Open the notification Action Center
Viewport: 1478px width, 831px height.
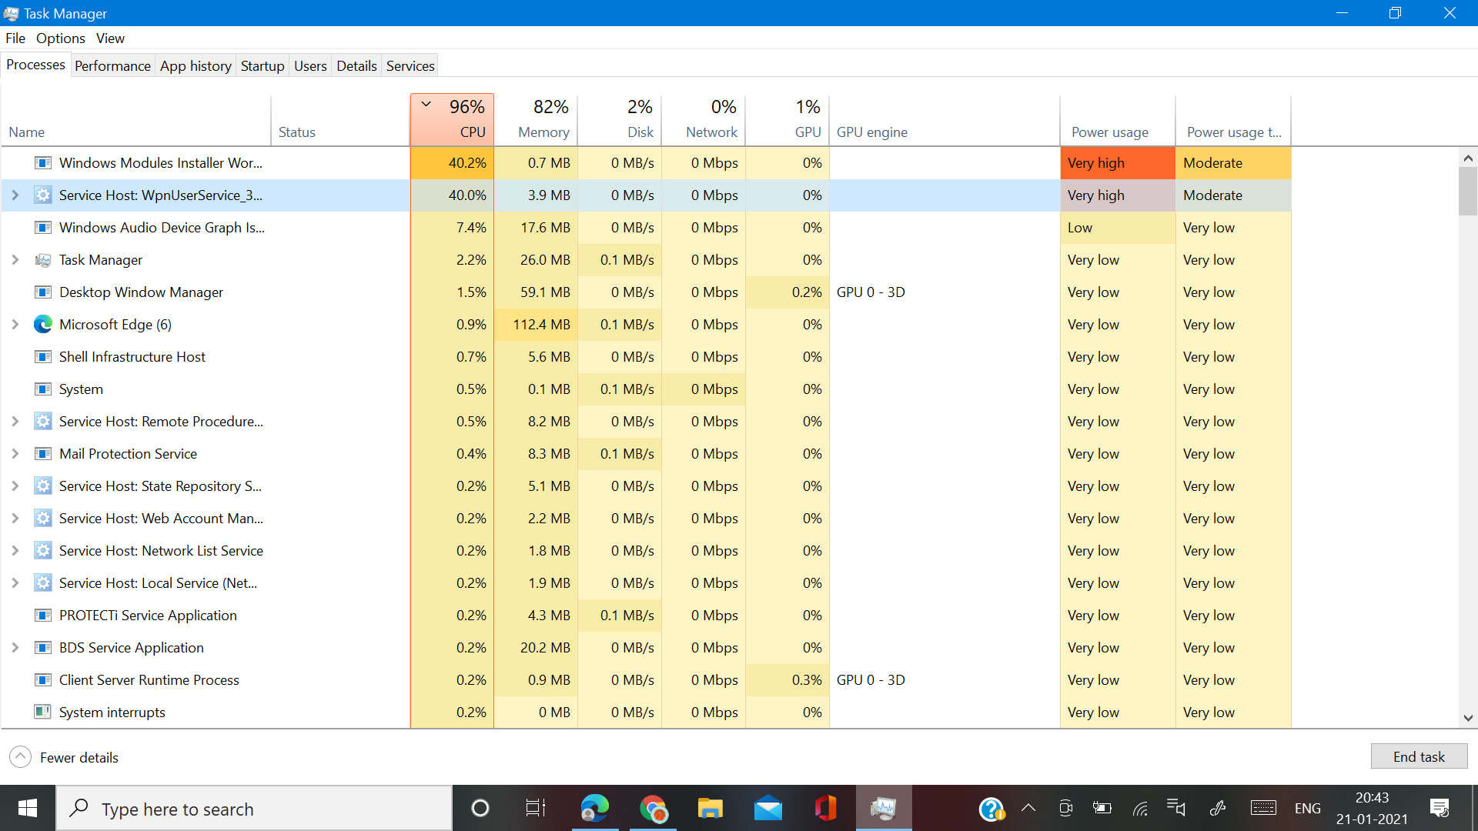pyautogui.click(x=1440, y=808)
